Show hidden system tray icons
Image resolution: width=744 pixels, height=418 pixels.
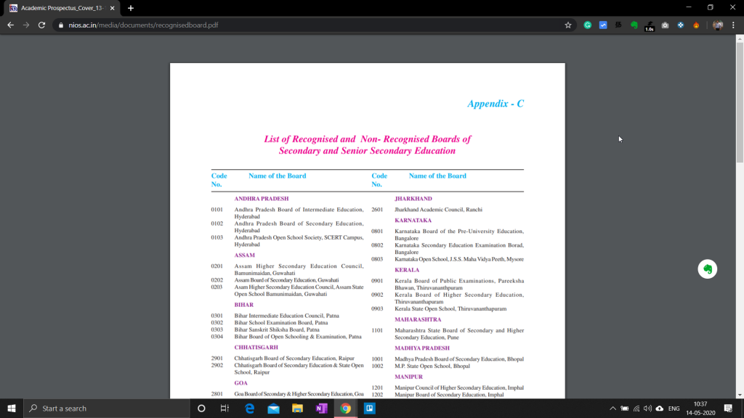click(612, 408)
